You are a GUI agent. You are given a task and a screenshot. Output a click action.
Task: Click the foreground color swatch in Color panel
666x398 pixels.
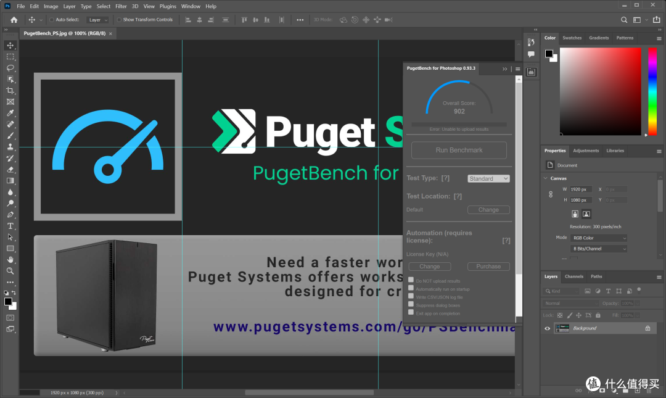pyautogui.click(x=549, y=54)
